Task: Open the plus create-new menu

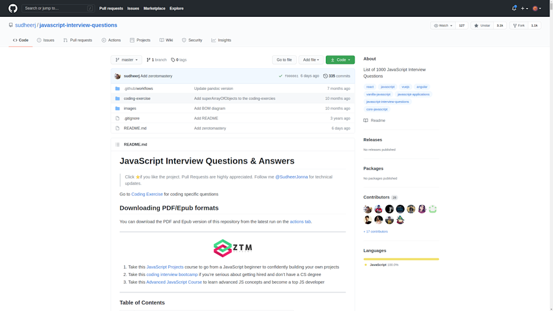Action: pos(524,8)
